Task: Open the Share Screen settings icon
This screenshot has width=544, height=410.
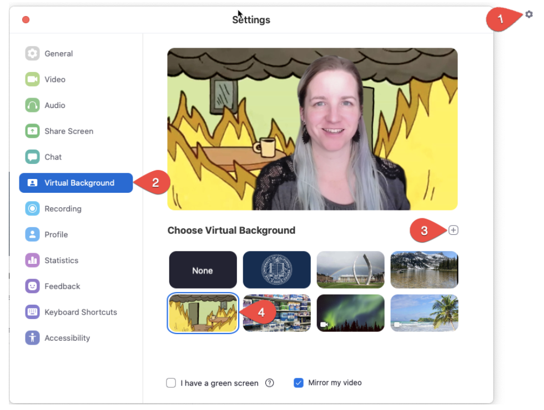Action: [33, 131]
